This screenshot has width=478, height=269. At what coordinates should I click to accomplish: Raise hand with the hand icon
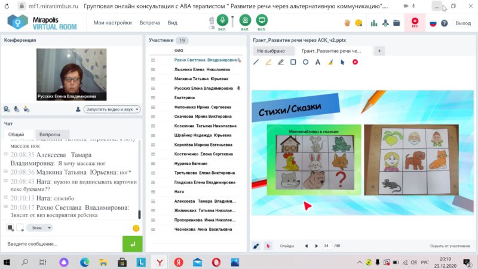click(x=347, y=23)
